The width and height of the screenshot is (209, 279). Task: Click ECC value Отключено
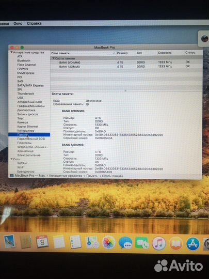93,101
